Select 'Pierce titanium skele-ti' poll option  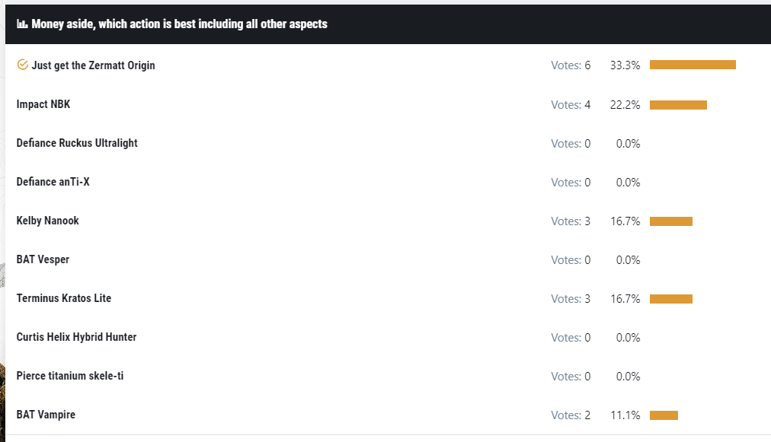click(70, 376)
